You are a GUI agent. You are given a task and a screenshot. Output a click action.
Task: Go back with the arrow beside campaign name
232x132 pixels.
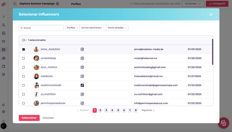pyautogui.click(x=15, y=4)
